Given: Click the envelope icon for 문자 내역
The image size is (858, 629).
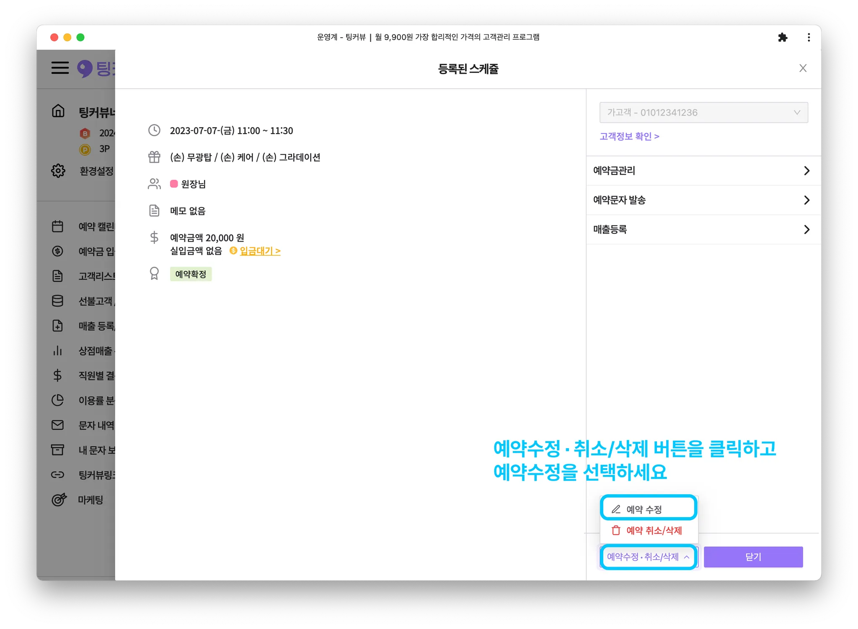Looking at the screenshot, I should [x=57, y=425].
